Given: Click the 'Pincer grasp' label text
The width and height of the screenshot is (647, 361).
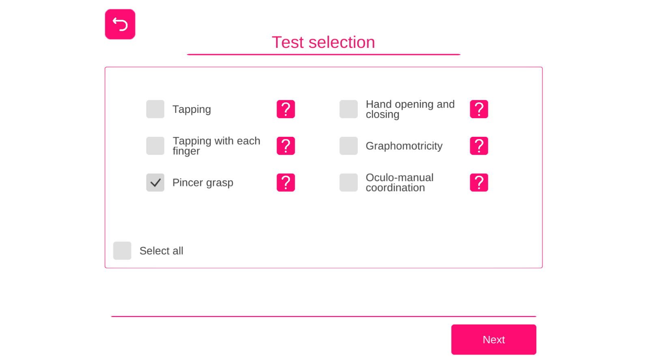Looking at the screenshot, I should (x=203, y=183).
